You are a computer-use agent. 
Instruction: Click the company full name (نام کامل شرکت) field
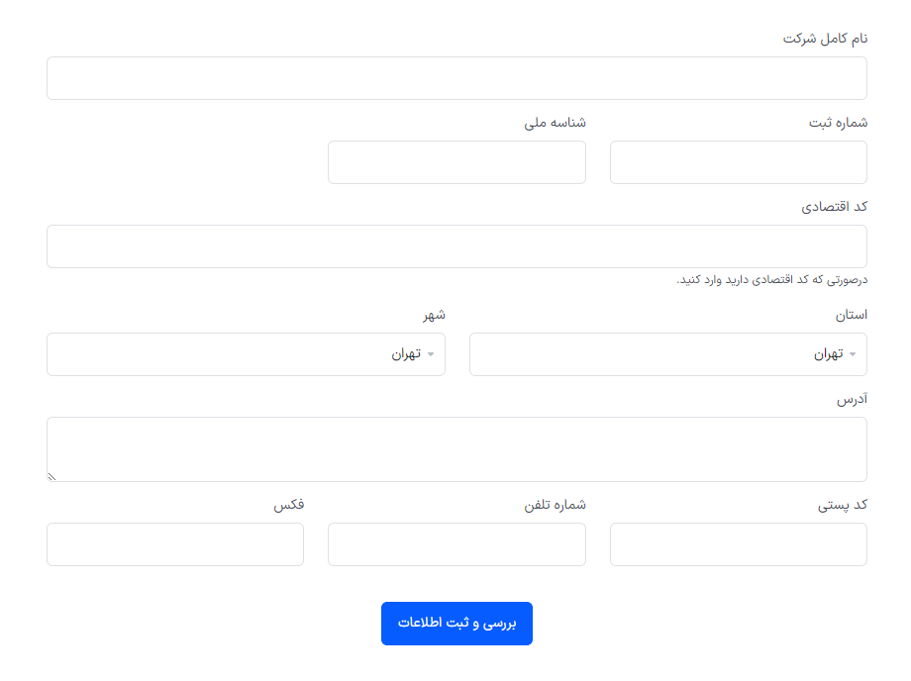click(456, 78)
